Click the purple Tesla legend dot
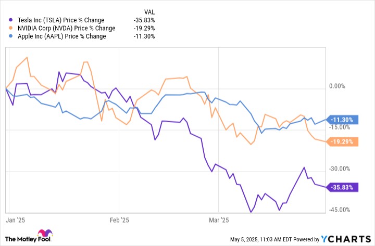Screen dimensions: 375x246 (10, 20)
